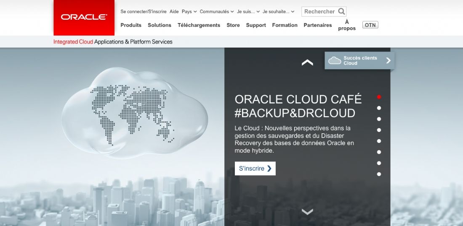The height and width of the screenshot is (226, 463).
Task: Click the cloud world map image
Action: 134,113
